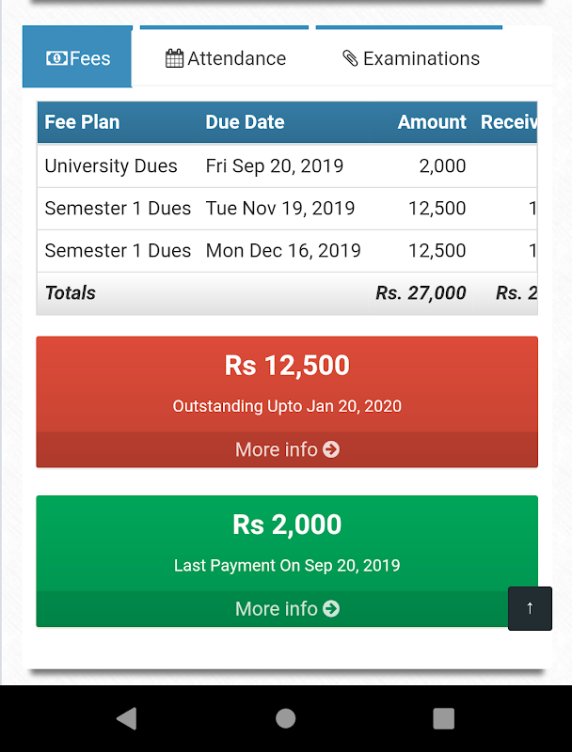This screenshot has width=572, height=752.
Task: Tap the Rs 12,500 outstanding amount
Action: pyautogui.click(x=287, y=366)
